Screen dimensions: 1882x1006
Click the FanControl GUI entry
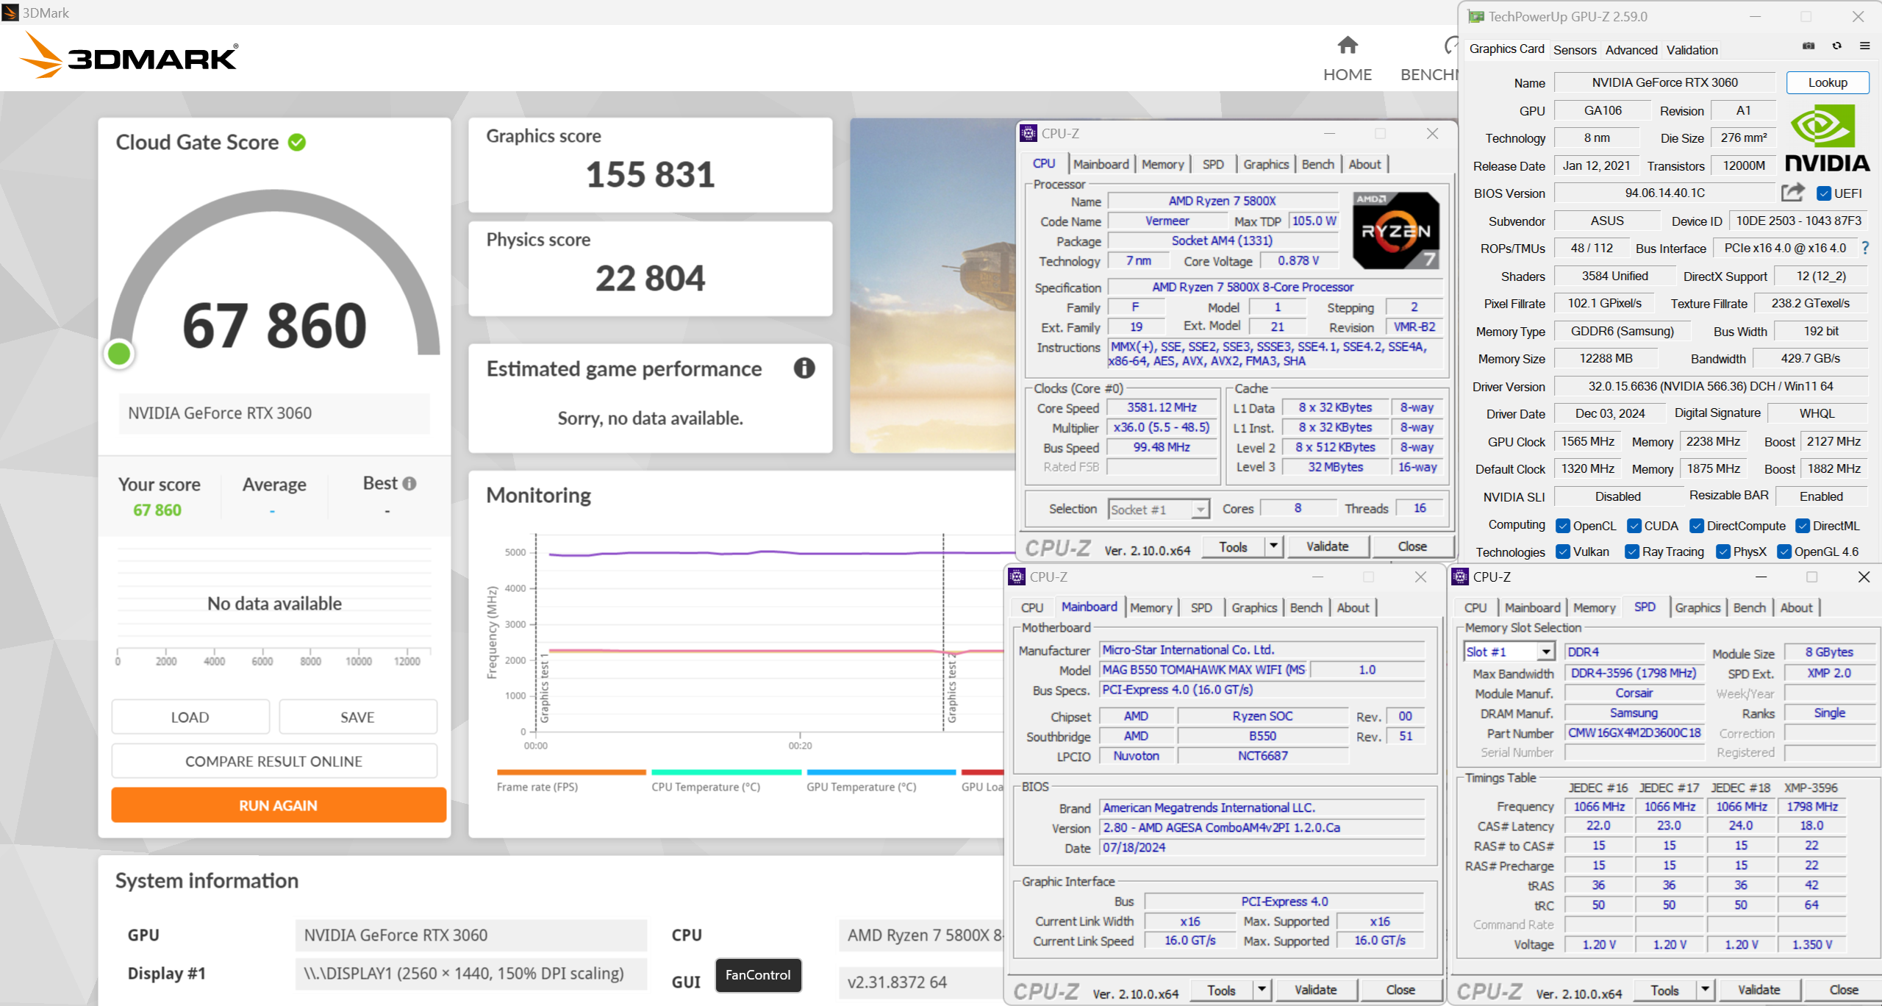tap(758, 974)
